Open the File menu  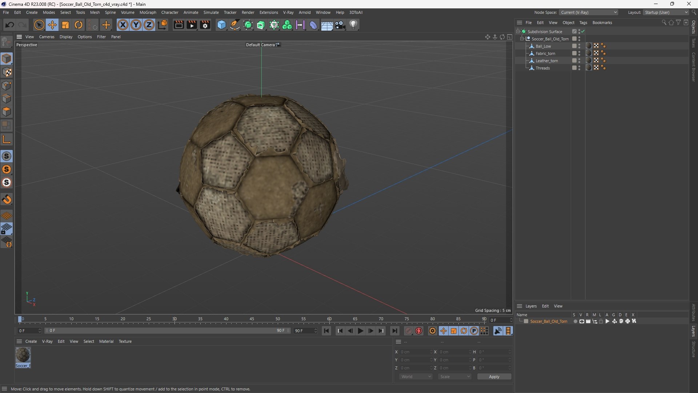tap(6, 12)
